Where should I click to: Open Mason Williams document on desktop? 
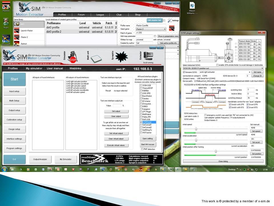(192, 5)
